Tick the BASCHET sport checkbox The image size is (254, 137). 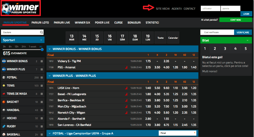point(42,102)
